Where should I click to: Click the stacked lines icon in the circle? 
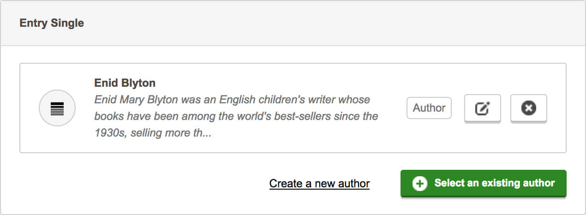pos(57,109)
